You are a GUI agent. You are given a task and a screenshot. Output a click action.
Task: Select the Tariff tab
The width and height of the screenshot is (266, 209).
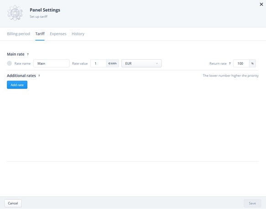(x=40, y=34)
